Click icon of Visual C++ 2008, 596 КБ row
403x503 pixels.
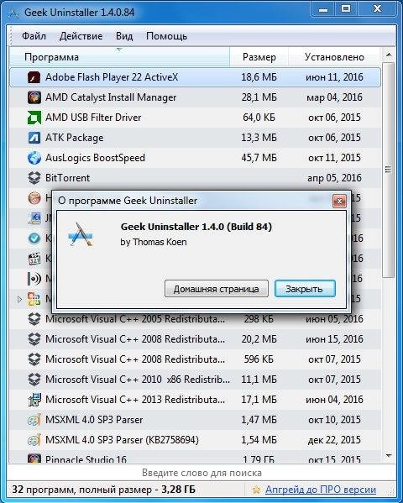pos(34,359)
